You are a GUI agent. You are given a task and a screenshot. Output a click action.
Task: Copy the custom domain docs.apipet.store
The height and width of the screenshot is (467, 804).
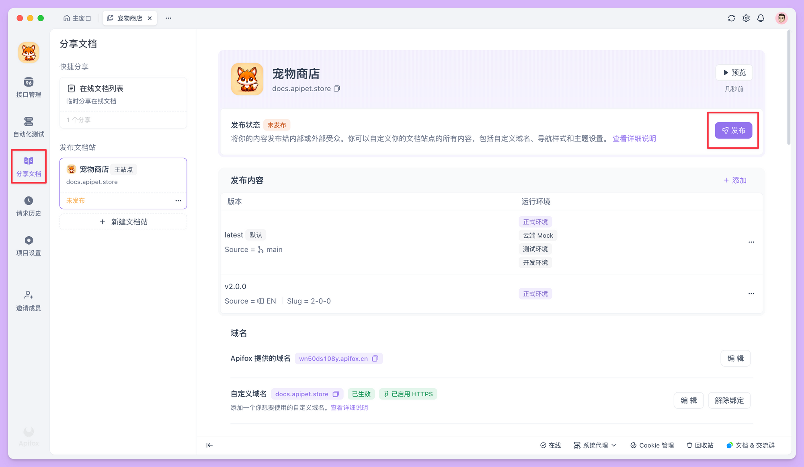click(336, 394)
